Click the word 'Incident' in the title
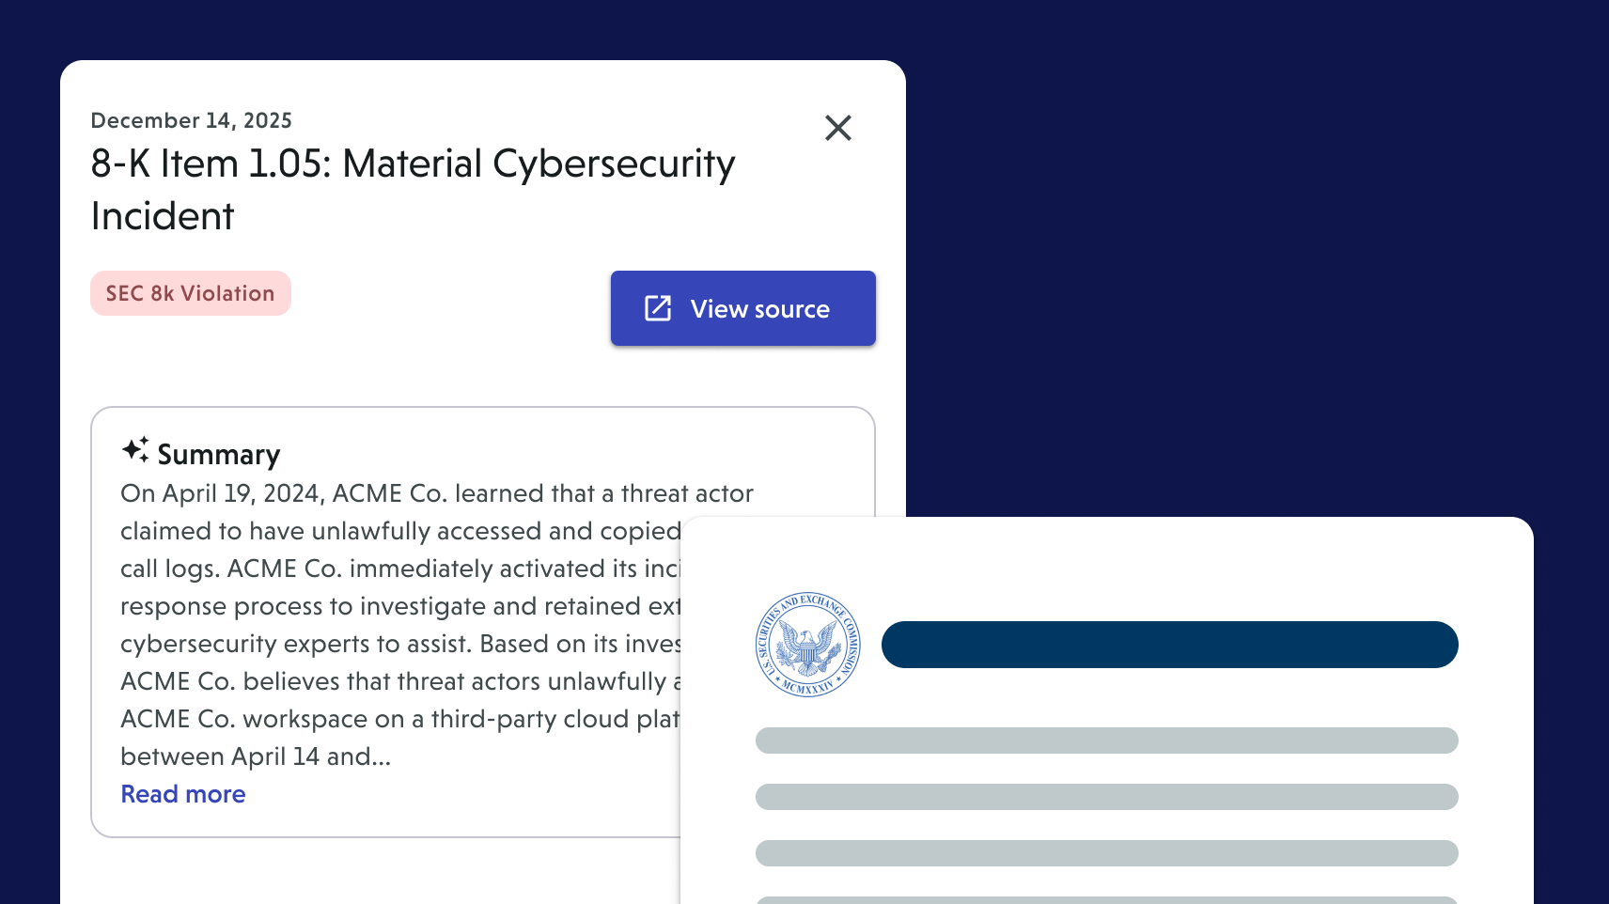The image size is (1609, 904). coord(163,217)
